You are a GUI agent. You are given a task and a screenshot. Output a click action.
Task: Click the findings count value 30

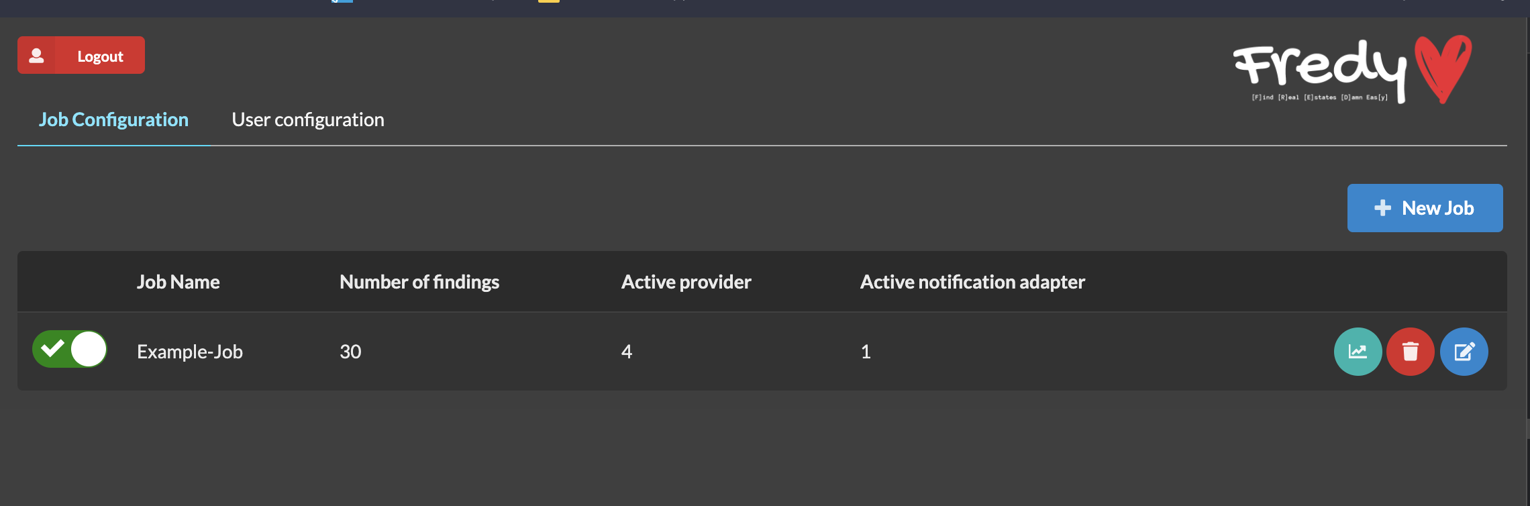tap(350, 352)
